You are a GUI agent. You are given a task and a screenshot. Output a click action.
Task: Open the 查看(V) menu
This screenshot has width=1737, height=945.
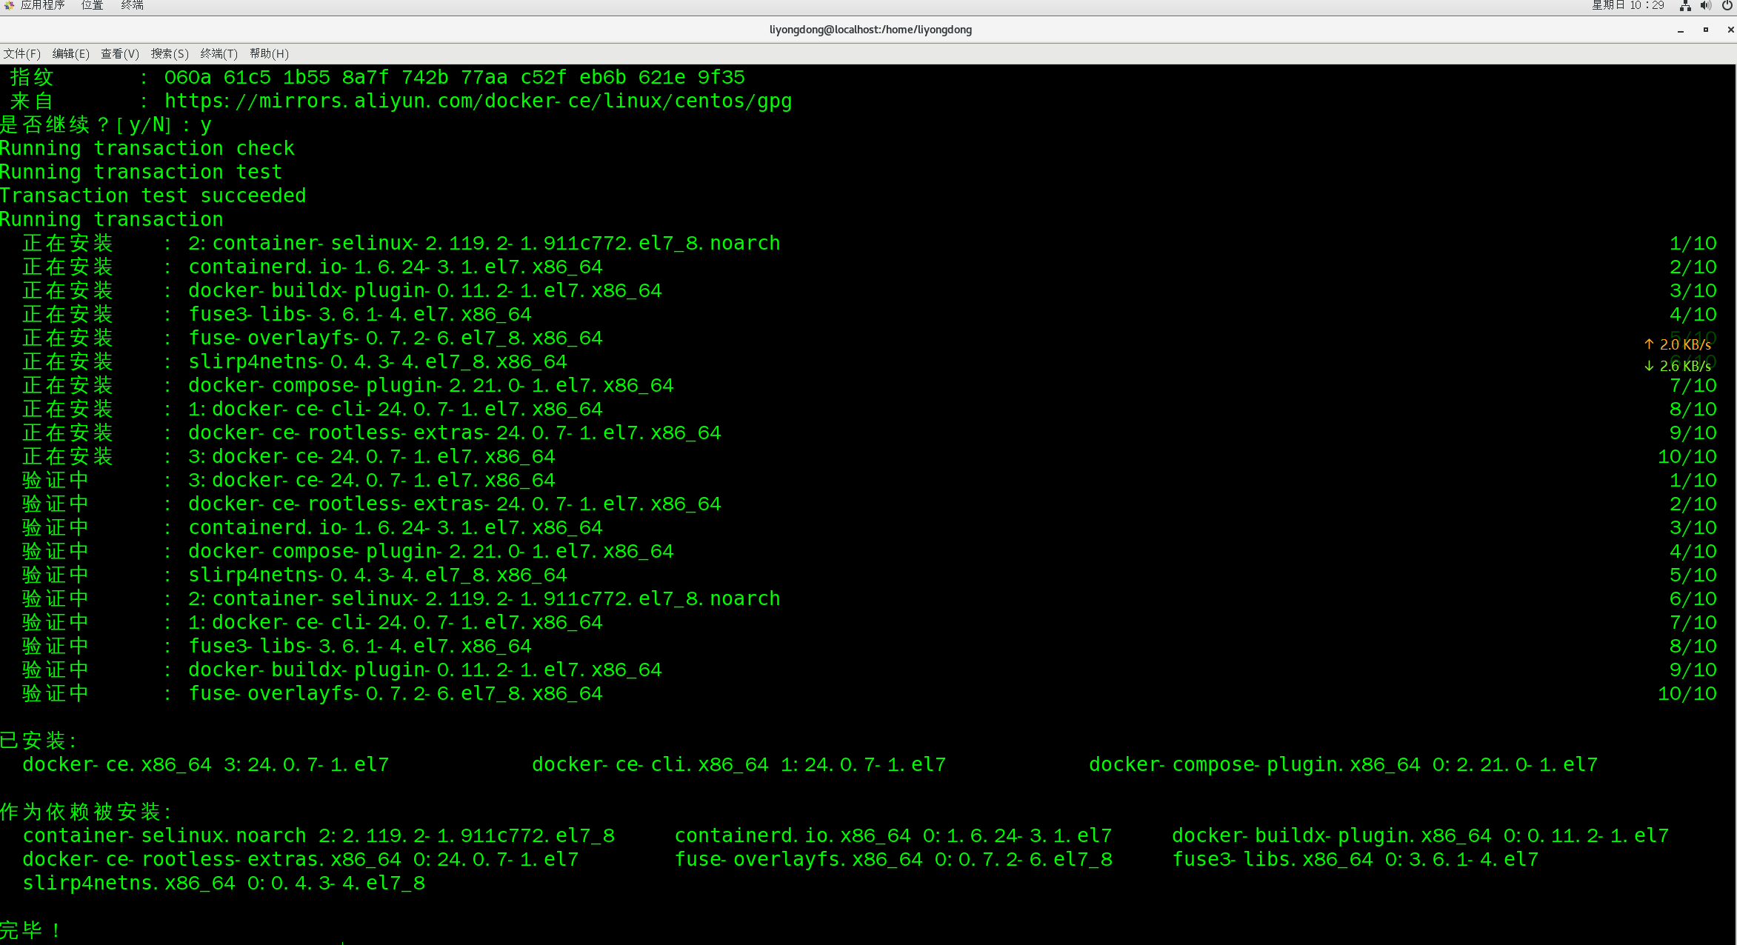pos(120,53)
